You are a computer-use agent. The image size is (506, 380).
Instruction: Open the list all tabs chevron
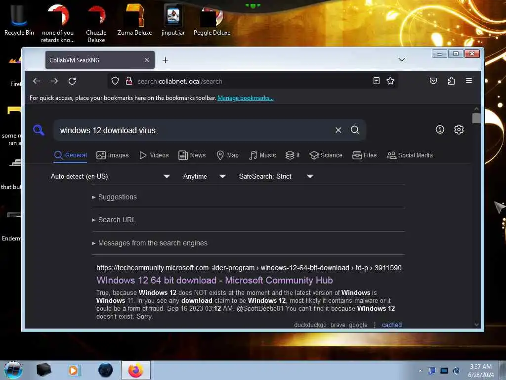[401, 60]
